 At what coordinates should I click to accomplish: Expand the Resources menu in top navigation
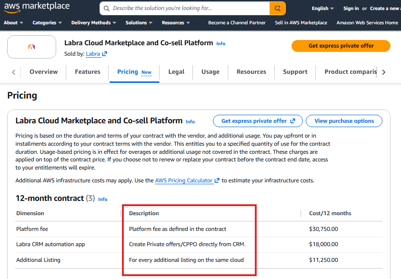coord(176,23)
